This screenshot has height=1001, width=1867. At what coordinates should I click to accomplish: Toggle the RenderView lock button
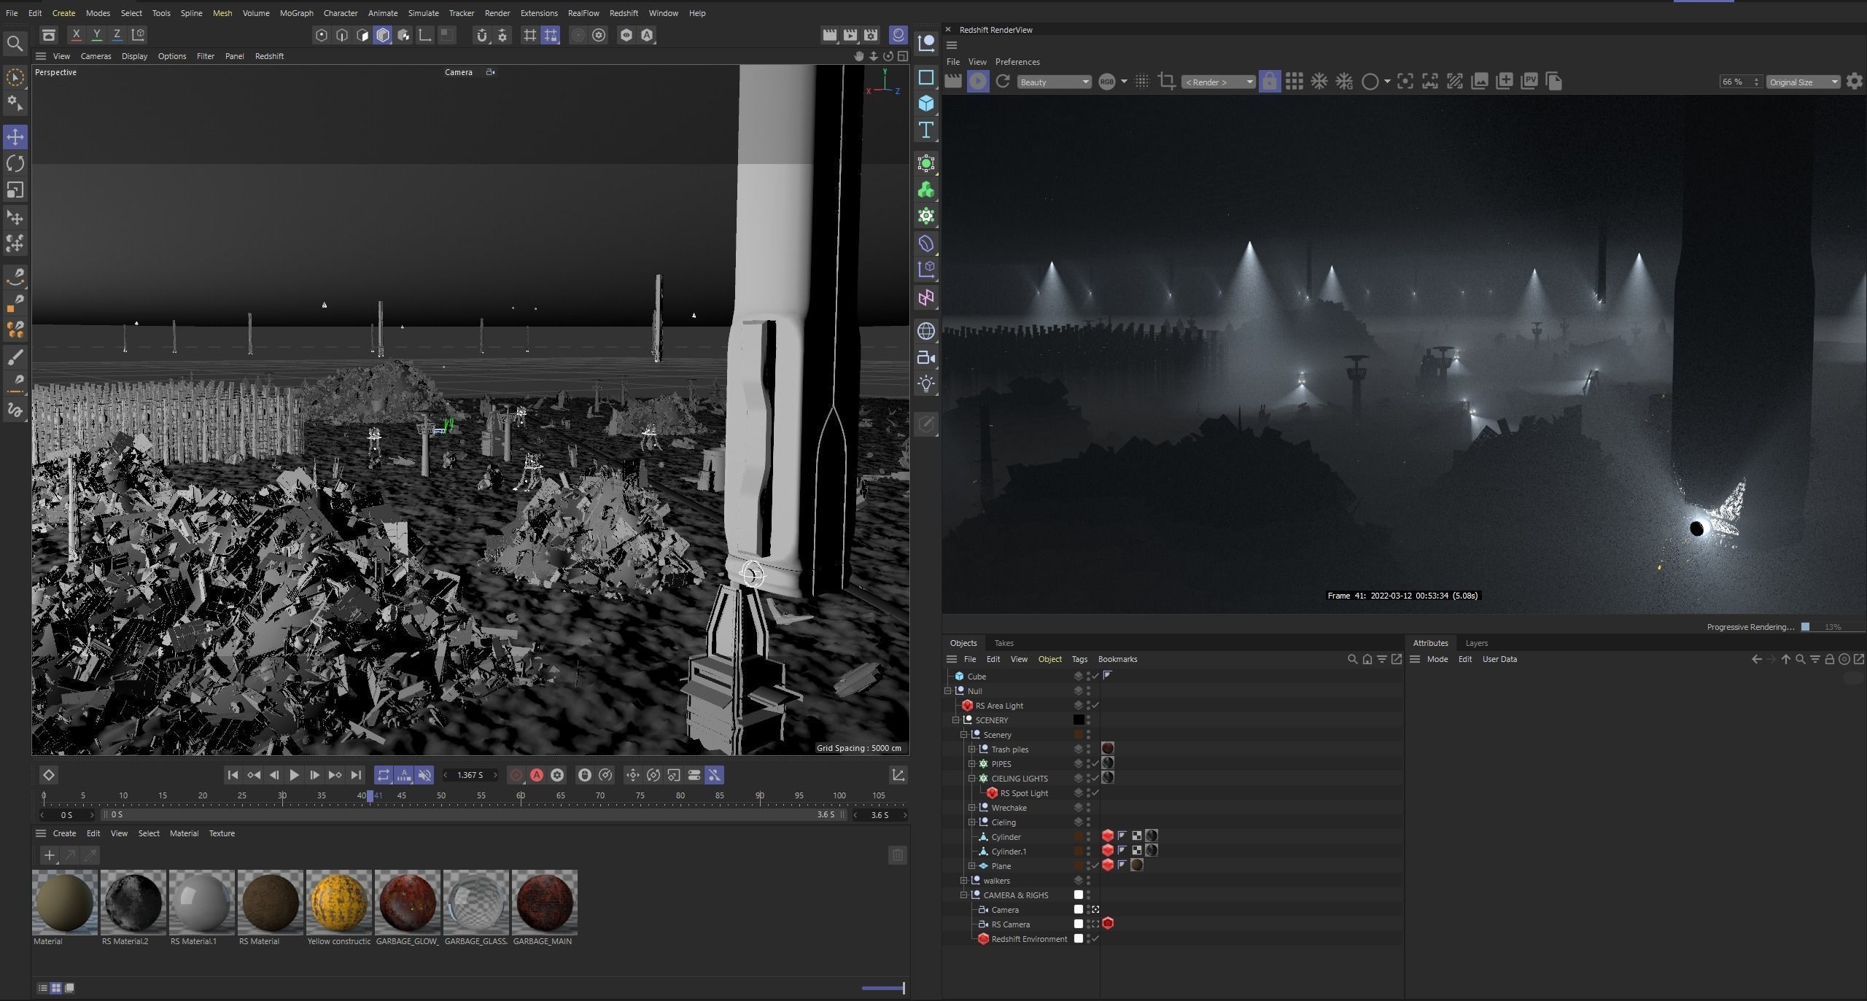(1270, 82)
